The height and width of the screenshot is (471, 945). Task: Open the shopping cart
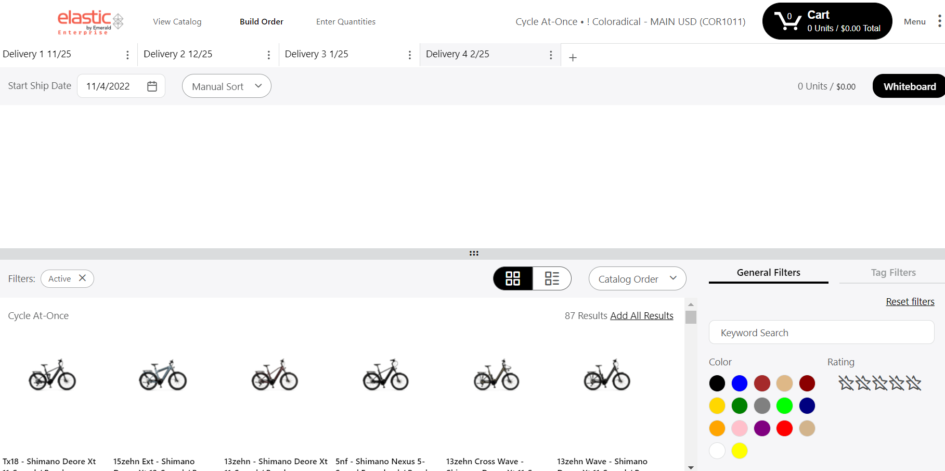[826, 21]
